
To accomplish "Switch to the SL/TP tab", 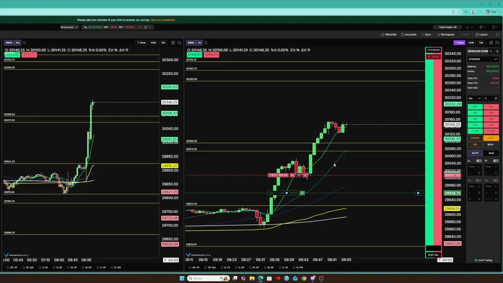I will click(475, 153).
